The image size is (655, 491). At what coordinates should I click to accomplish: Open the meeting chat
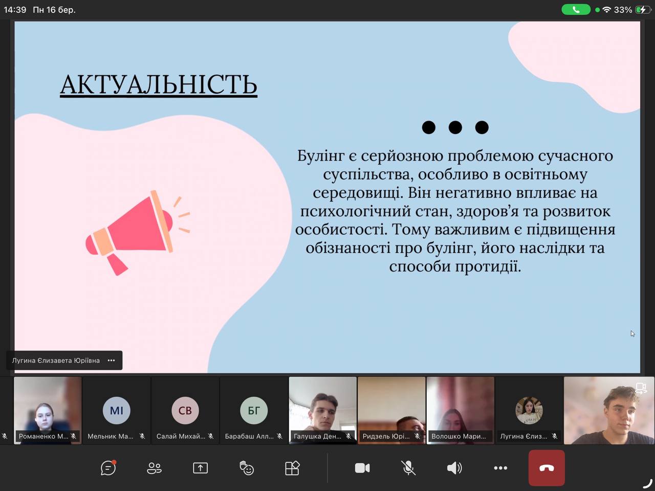coord(108,468)
